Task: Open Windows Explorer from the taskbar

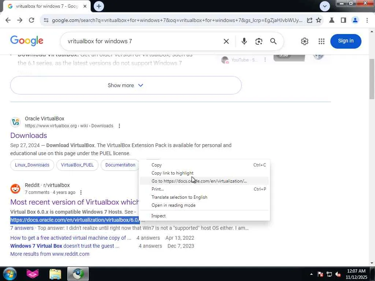Action: [x=55, y=274]
